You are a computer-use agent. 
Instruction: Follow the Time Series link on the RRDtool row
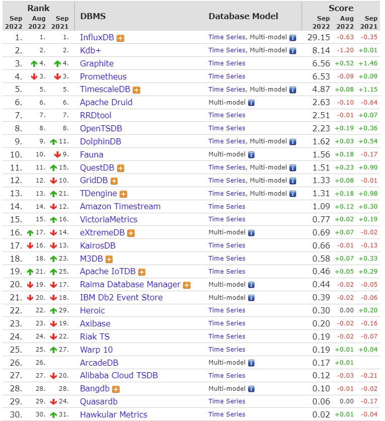click(x=227, y=115)
